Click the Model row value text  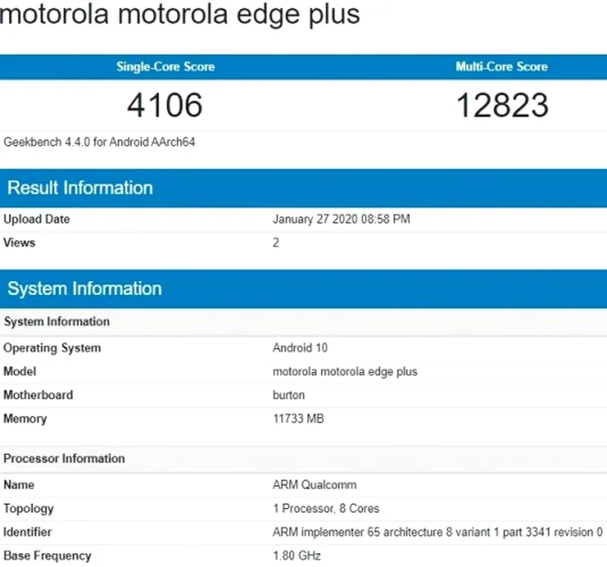point(345,372)
